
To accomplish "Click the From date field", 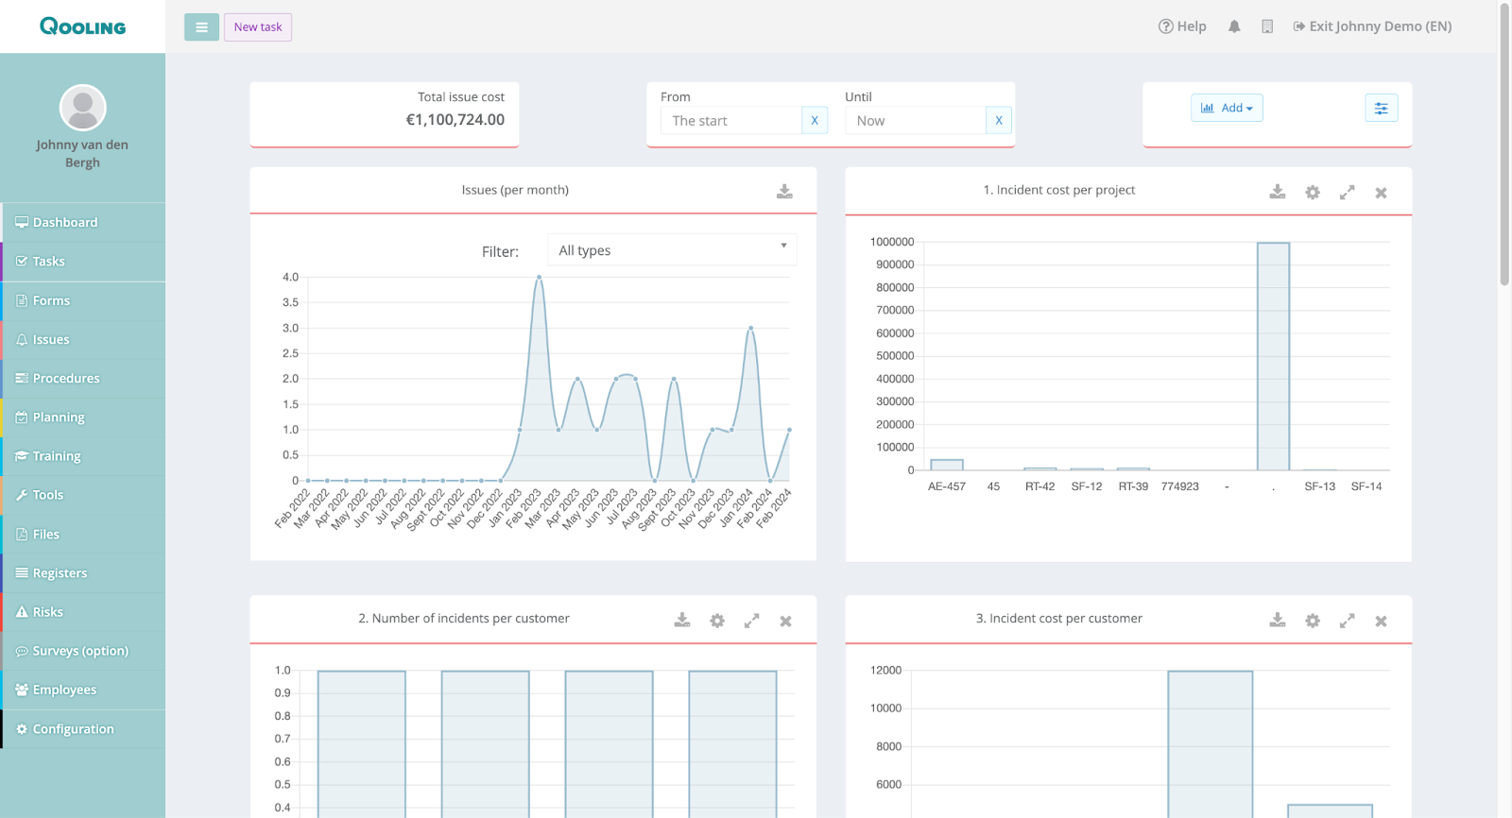I will point(730,121).
